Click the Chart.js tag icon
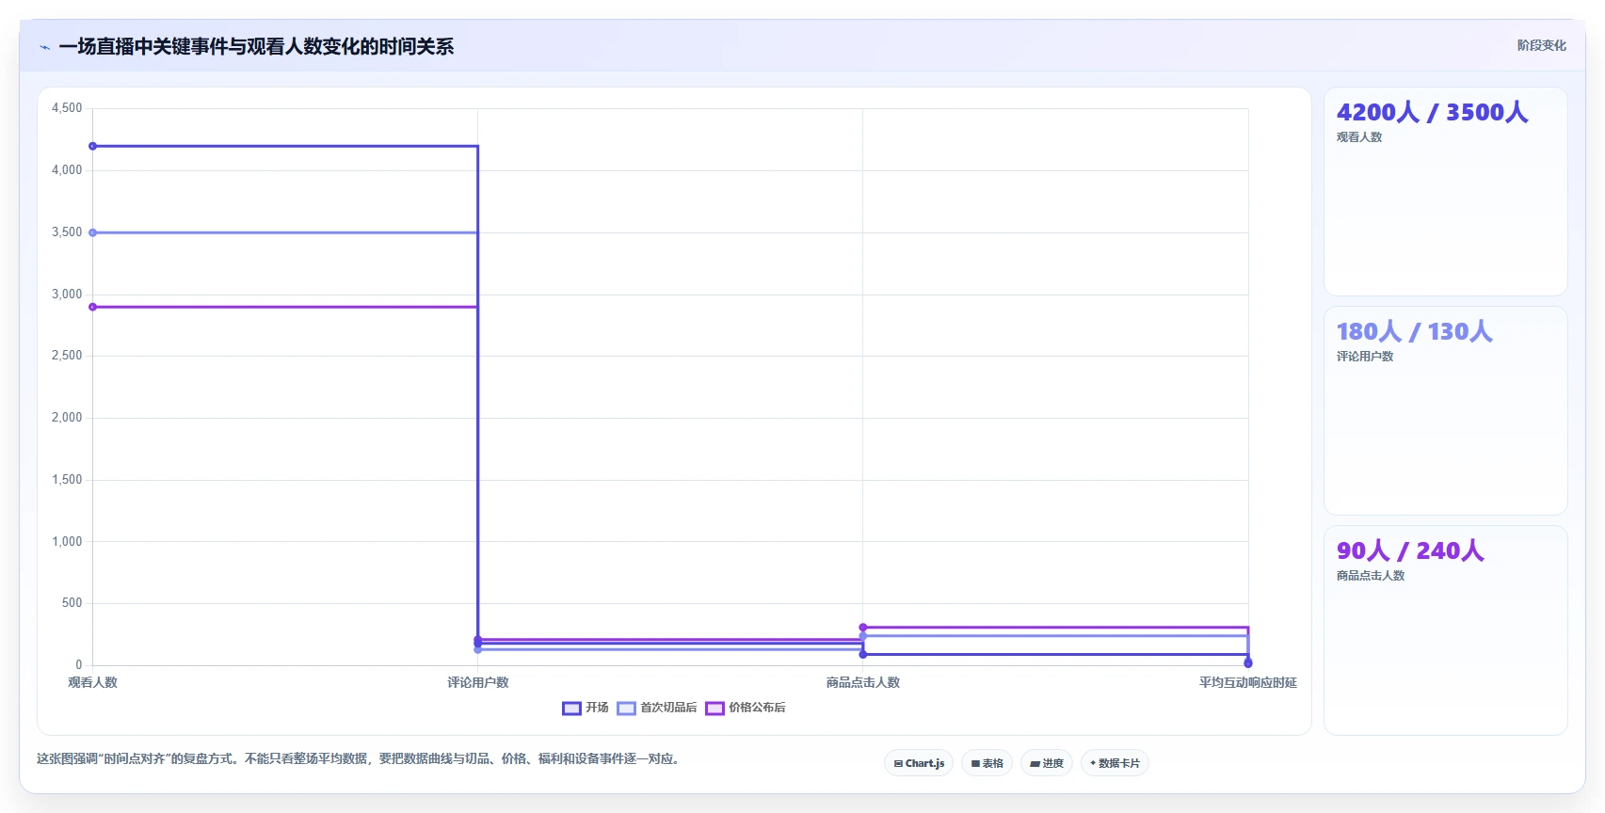 click(x=898, y=763)
